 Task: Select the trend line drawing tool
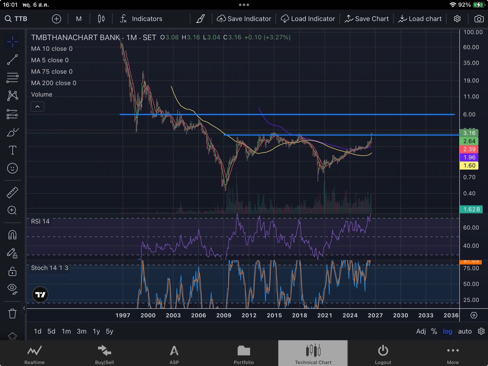point(12,60)
